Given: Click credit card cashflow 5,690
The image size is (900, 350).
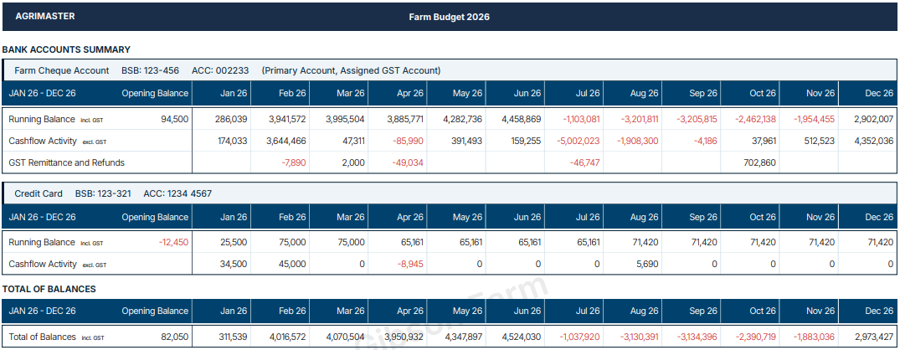Looking at the screenshot, I should coord(647,264).
